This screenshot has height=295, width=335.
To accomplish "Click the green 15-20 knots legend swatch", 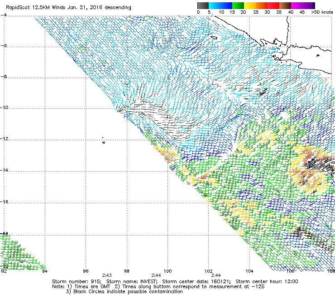I will pyautogui.click(x=238, y=5).
